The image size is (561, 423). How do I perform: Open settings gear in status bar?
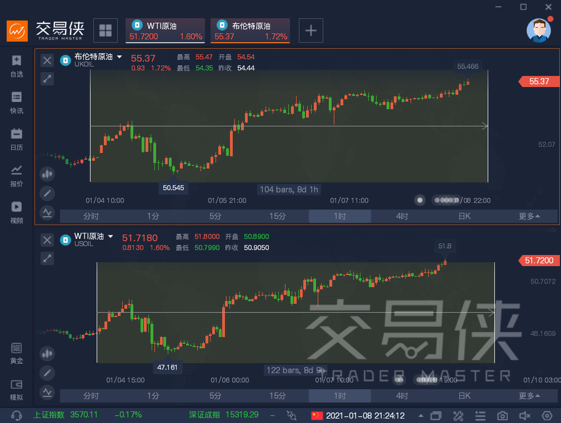(x=547, y=416)
